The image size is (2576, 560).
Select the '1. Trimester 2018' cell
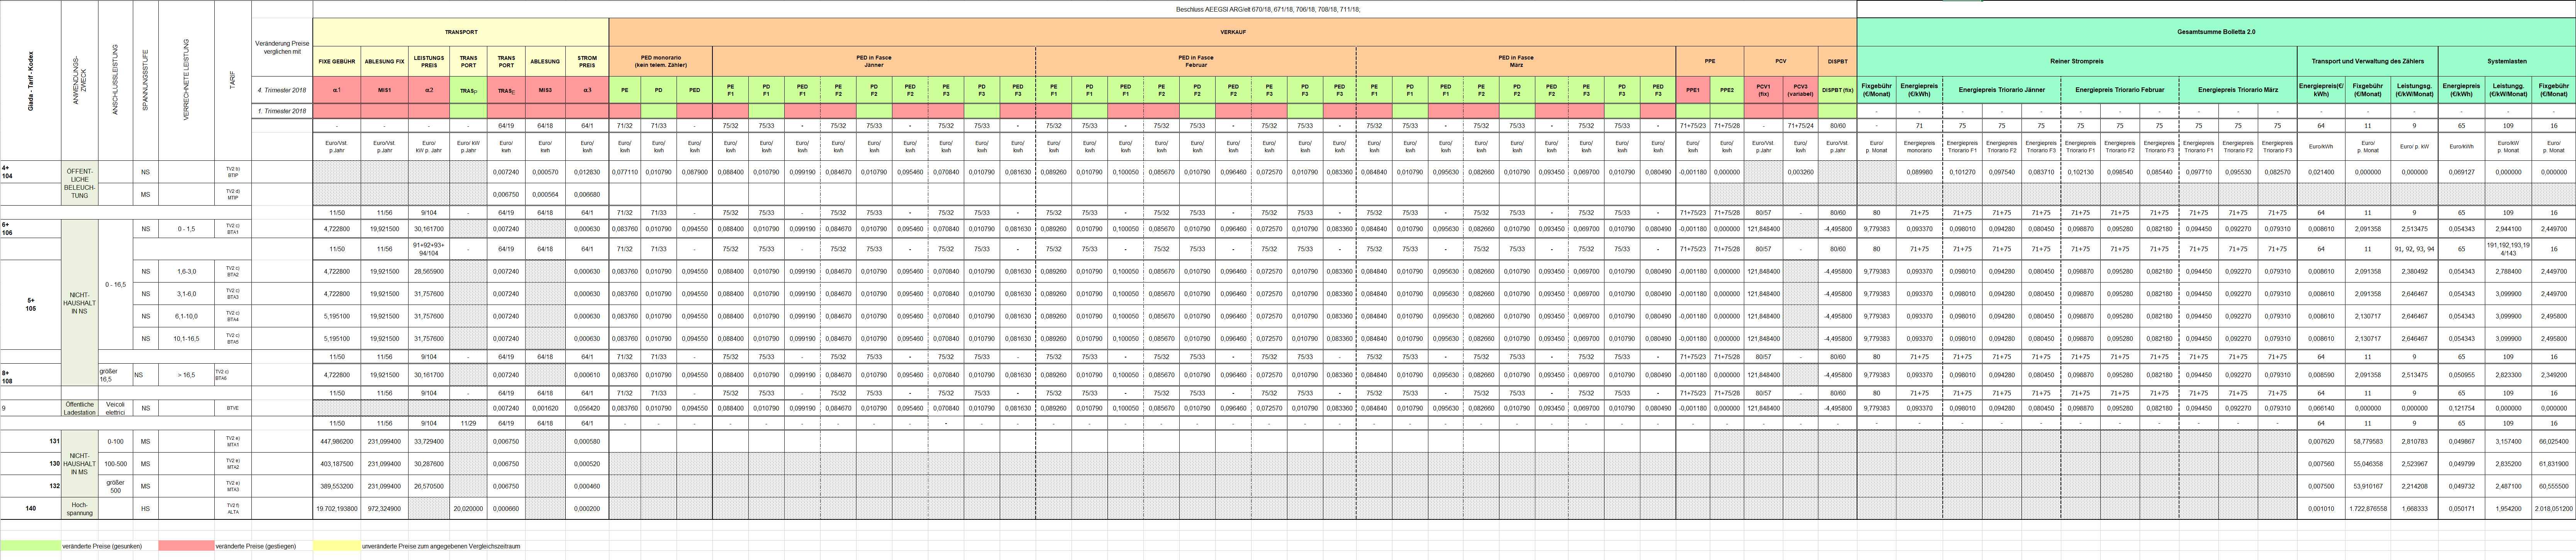pyautogui.click(x=282, y=111)
